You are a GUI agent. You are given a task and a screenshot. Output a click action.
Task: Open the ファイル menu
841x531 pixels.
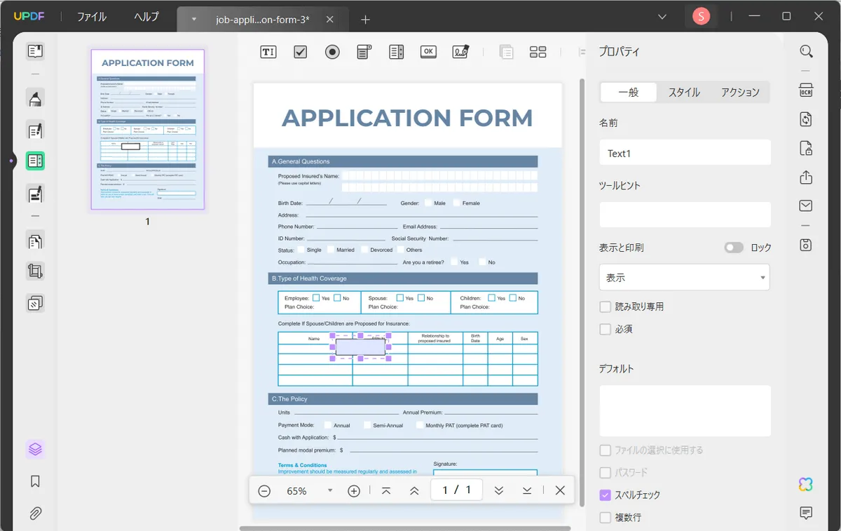[x=92, y=17]
